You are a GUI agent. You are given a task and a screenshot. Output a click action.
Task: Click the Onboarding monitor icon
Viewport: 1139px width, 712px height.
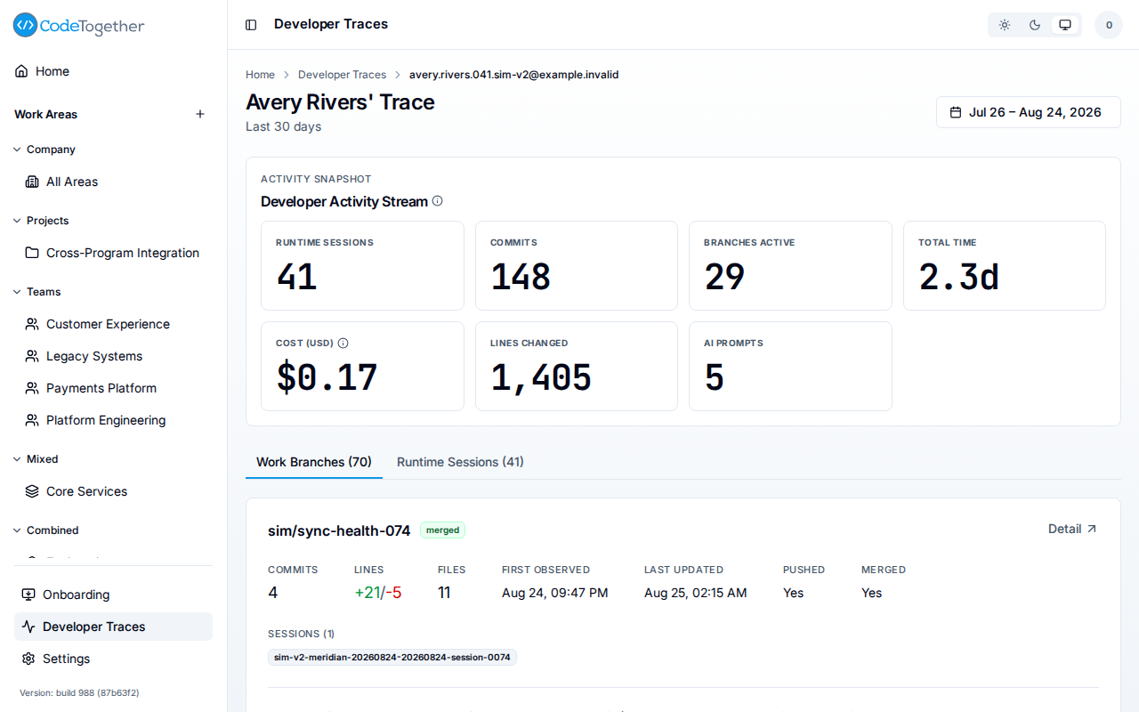pos(28,595)
